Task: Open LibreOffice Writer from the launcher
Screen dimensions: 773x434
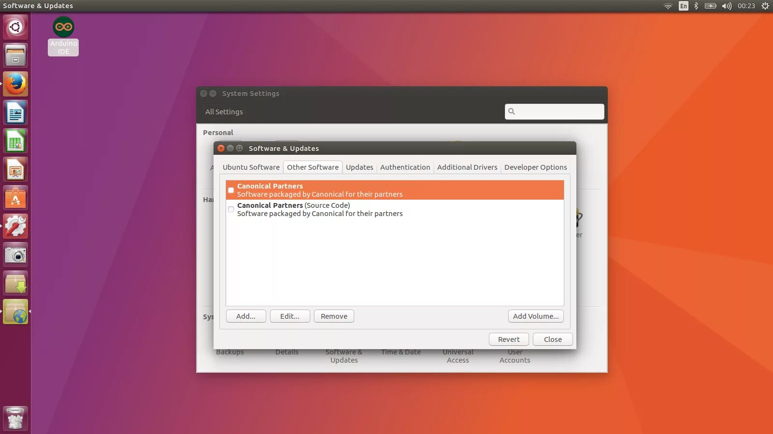Action: point(15,113)
